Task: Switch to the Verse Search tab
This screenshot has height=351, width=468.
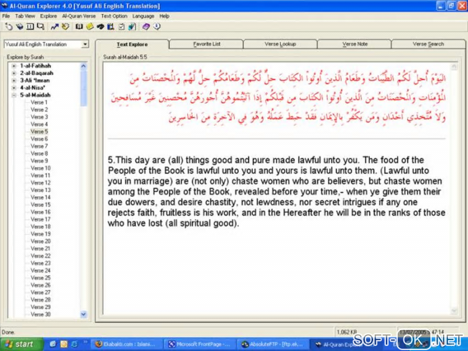Action: [428, 44]
